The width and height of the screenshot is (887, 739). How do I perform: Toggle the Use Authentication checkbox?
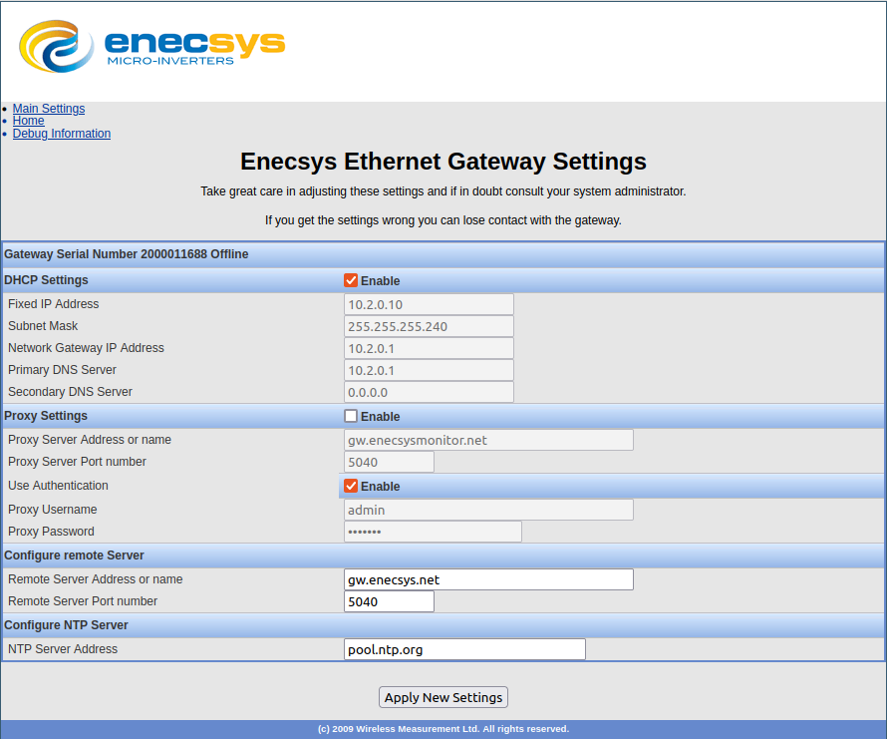point(351,487)
